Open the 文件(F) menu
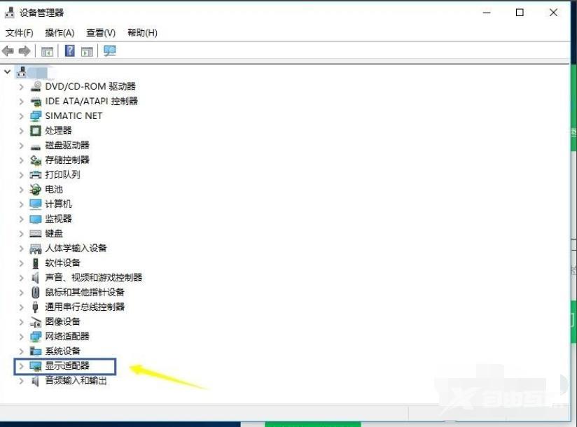The image size is (577, 427). tap(19, 32)
